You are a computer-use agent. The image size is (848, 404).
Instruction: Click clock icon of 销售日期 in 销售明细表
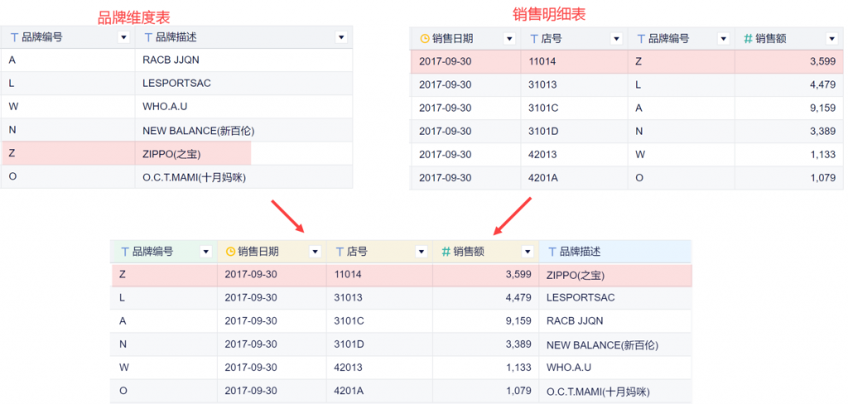point(425,38)
